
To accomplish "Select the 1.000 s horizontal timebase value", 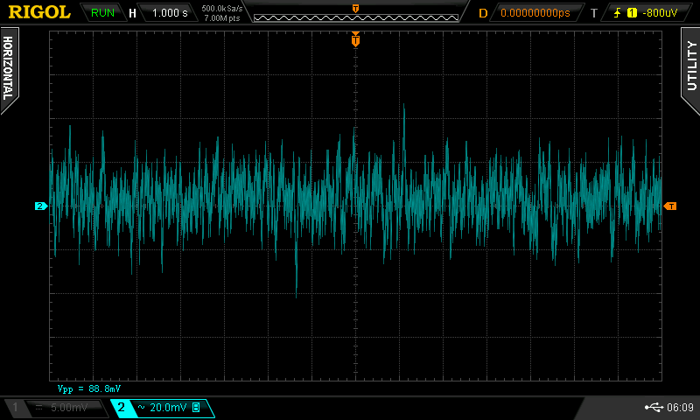I will point(170,13).
